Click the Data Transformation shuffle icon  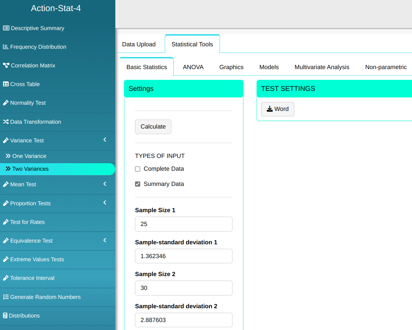click(x=6, y=122)
